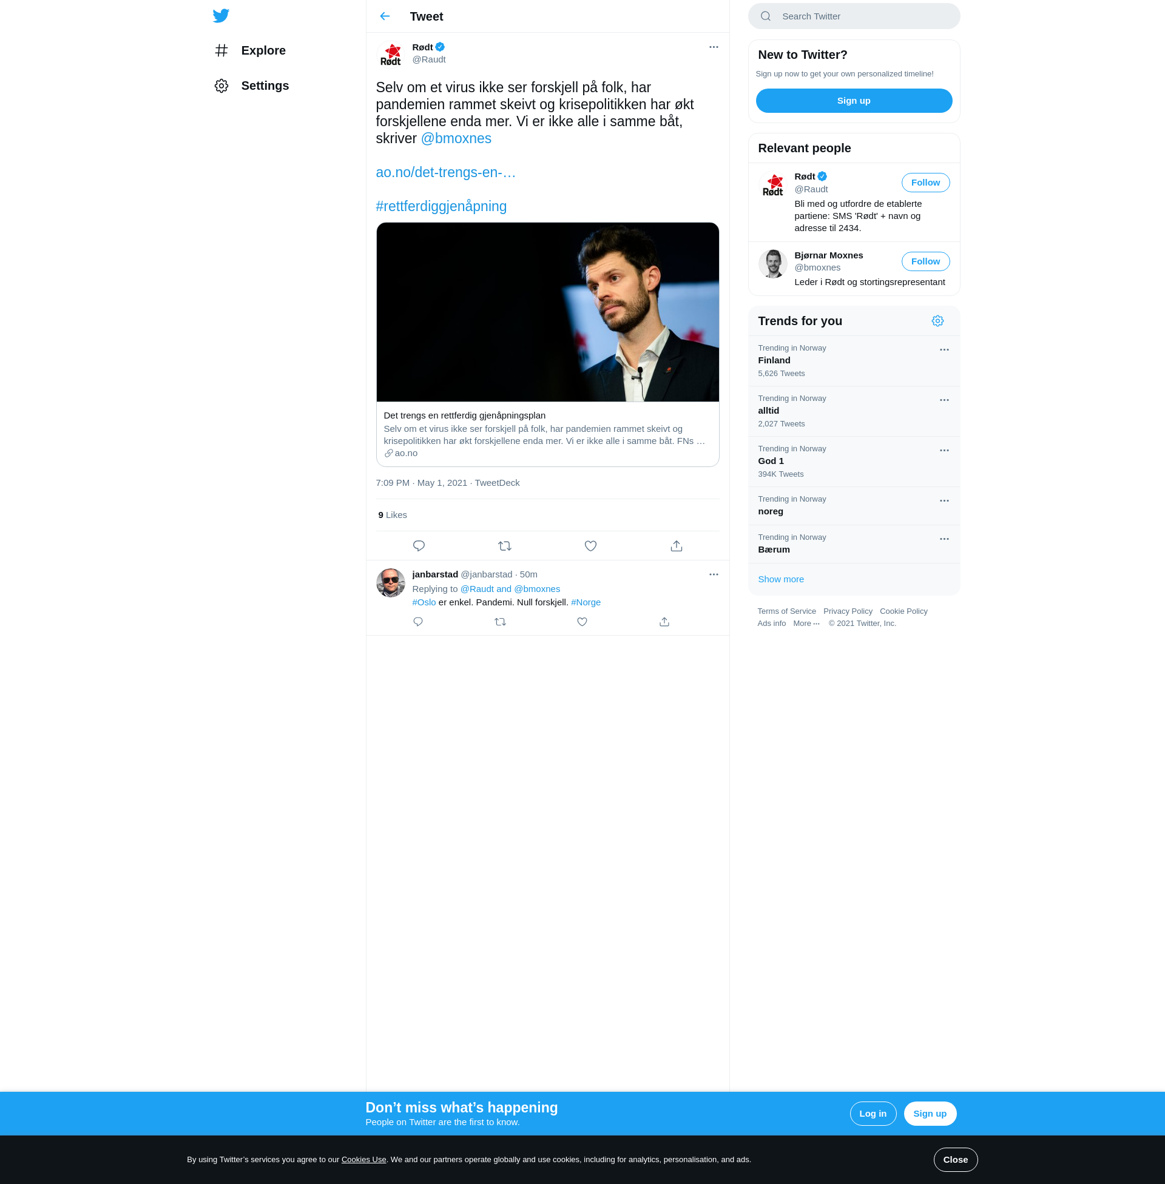
Task: Retweet janbarstad's reply
Action: (500, 622)
